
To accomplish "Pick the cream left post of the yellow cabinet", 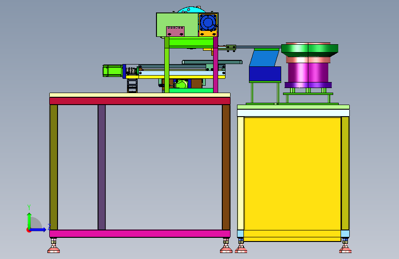I will 241,173.
